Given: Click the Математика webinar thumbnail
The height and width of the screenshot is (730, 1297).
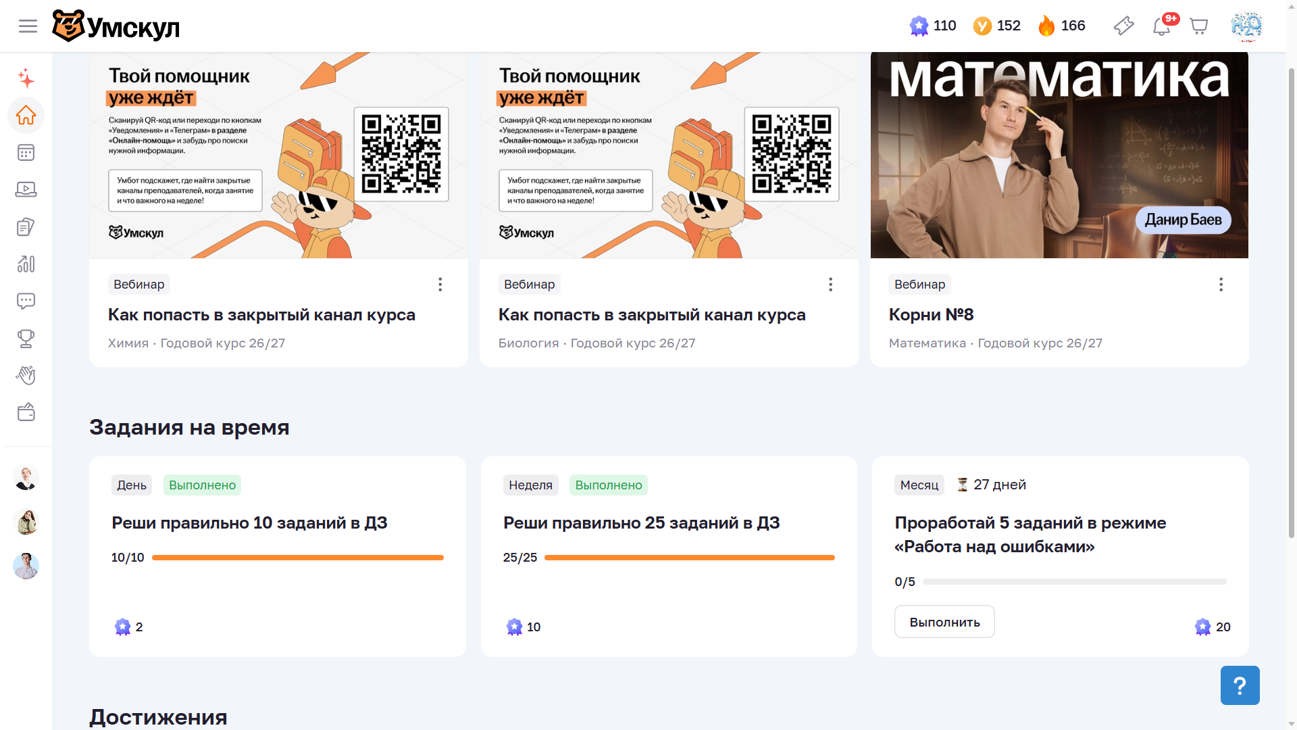Looking at the screenshot, I should (1059, 155).
